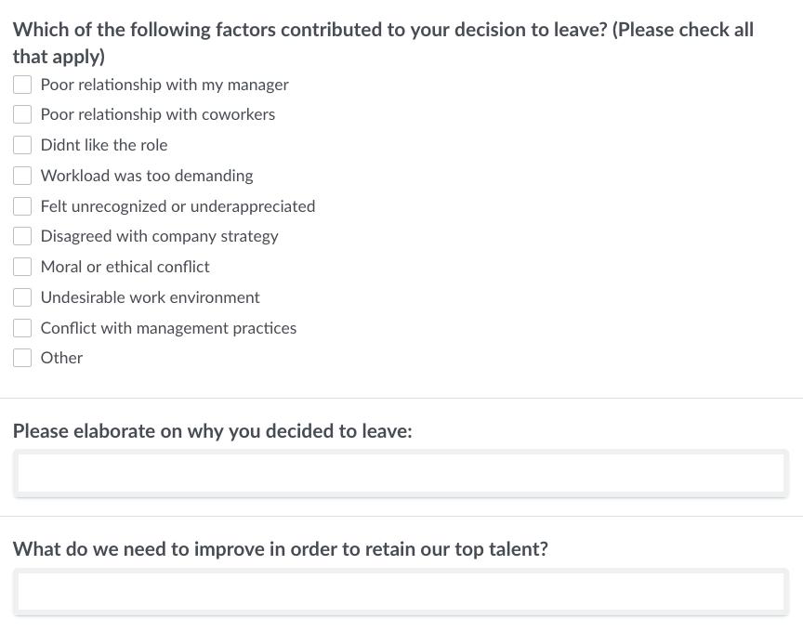803x631 pixels.
Task: Tick 'Moral or ethical conflict' checkbox
Action: [x=22, y=267]
